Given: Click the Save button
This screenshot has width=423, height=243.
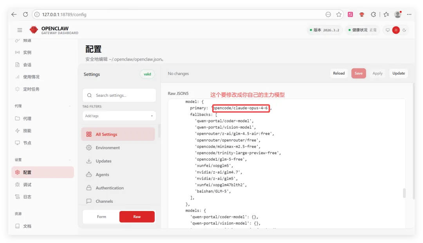Looking at the screenshot, I should click(x=358, y=73).
